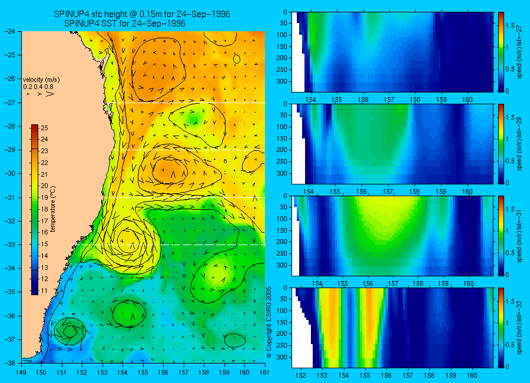Viewport: 530px width, 383px height.
Task: Click the temperature color bar on the map
Action: tap(35, 210)
